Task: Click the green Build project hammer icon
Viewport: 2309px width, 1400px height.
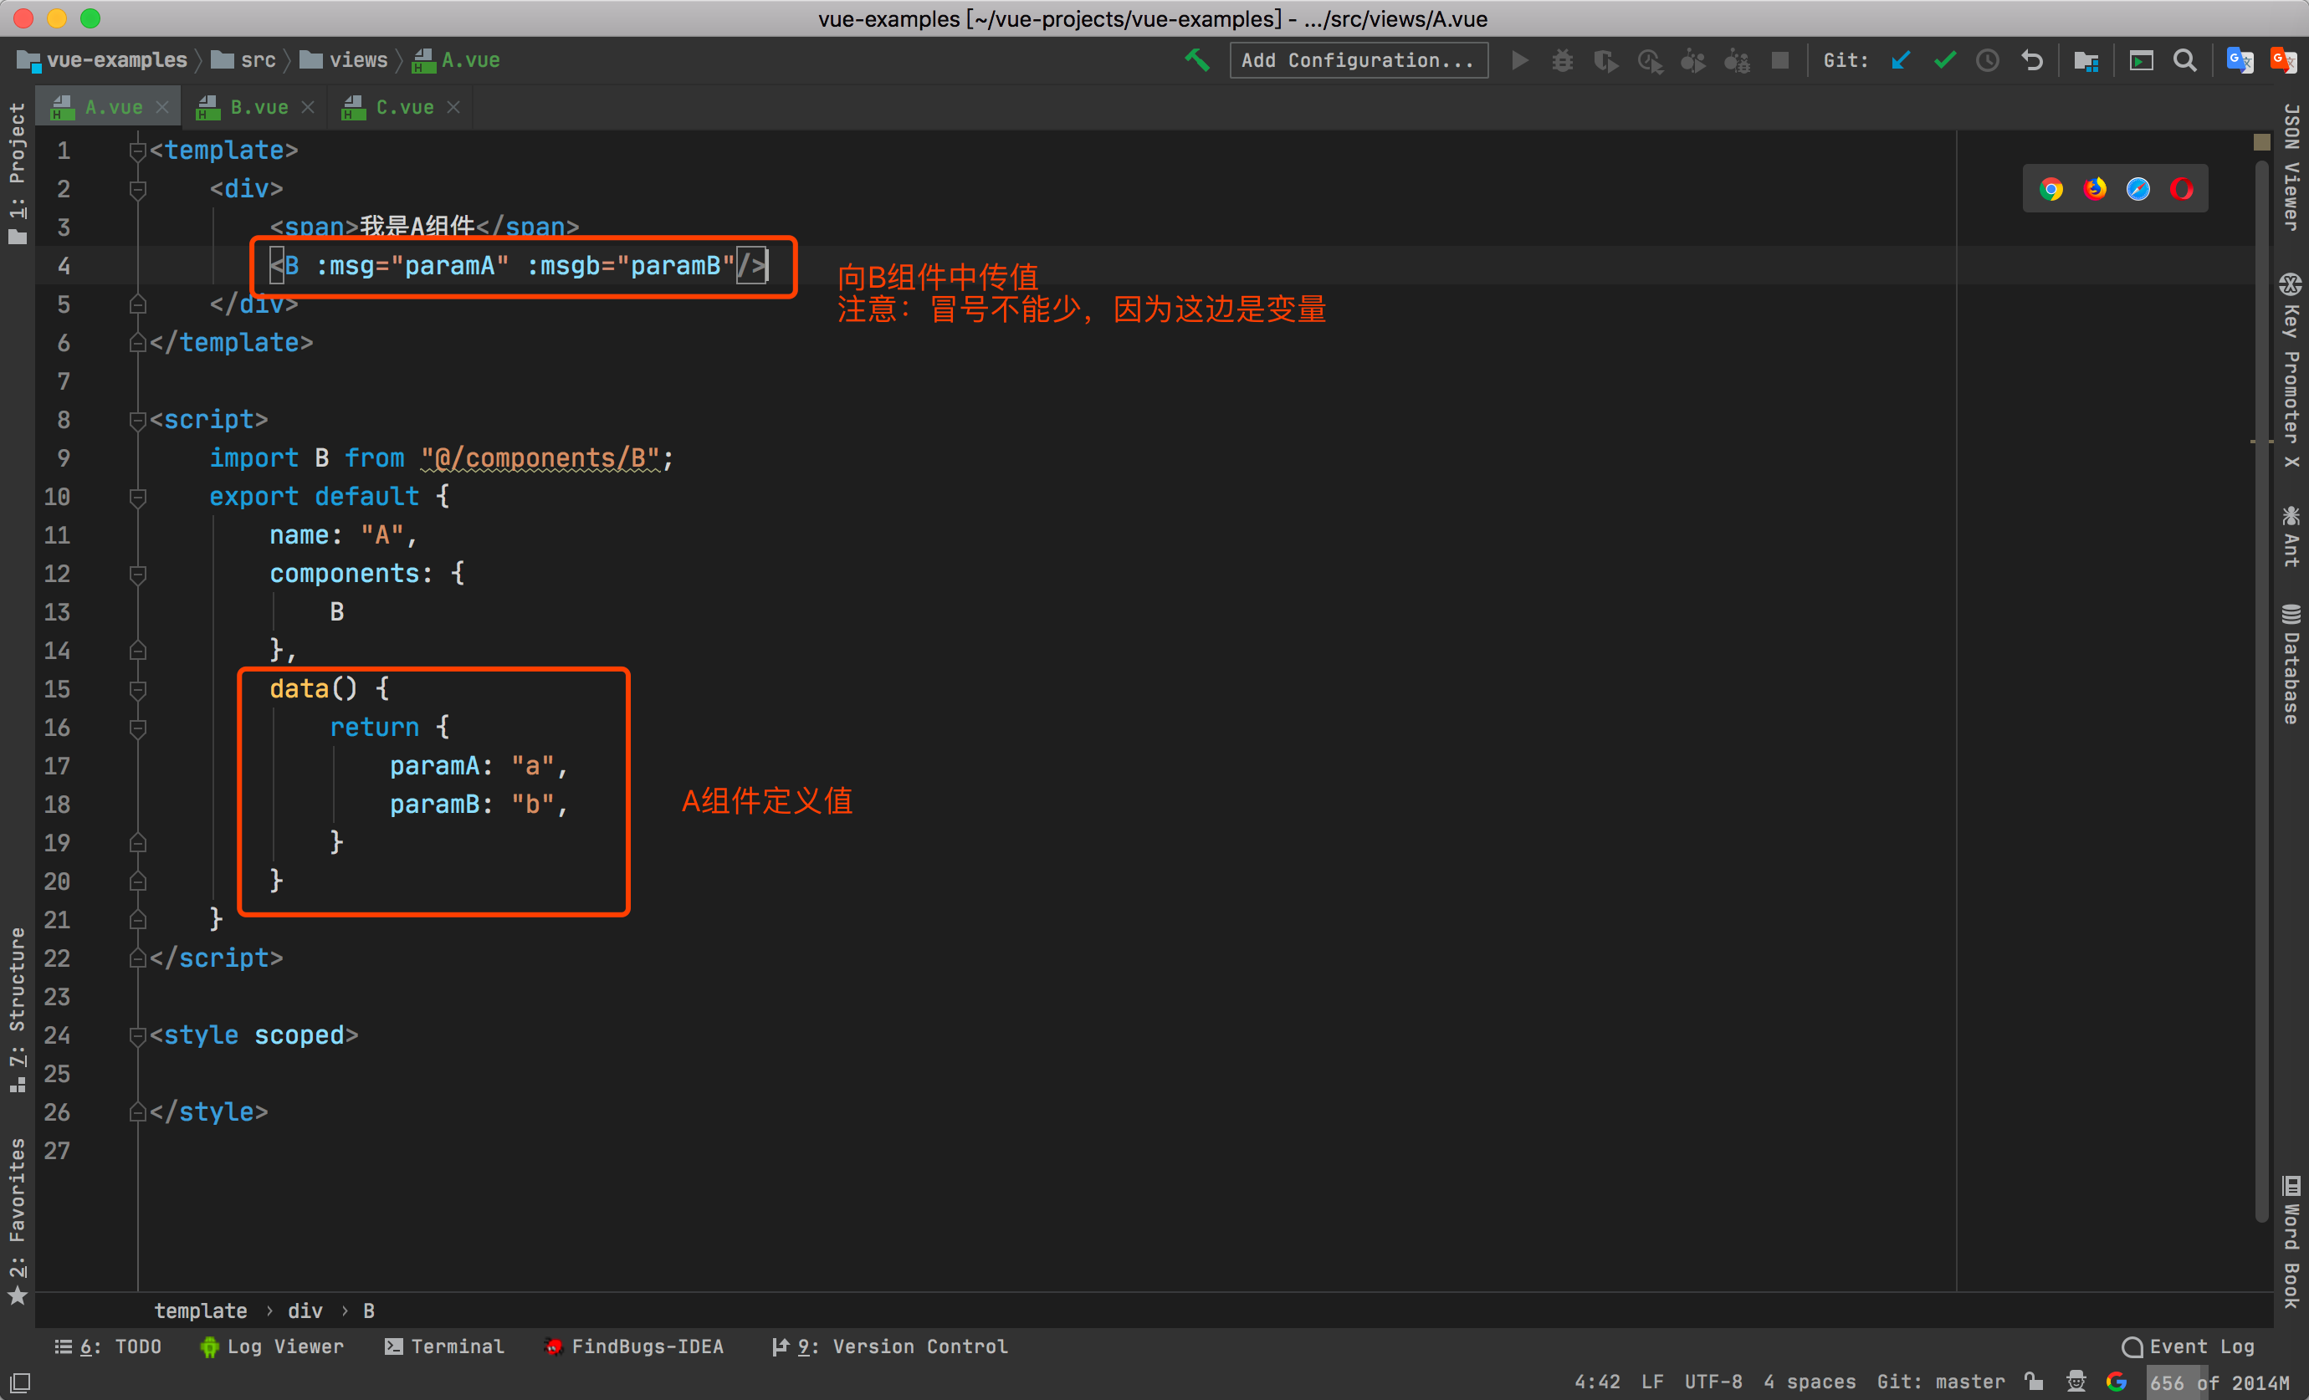Action: coord(1196,60)
